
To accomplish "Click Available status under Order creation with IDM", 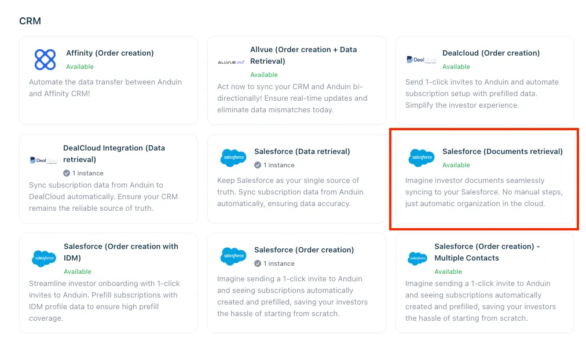I will [78, 272].
